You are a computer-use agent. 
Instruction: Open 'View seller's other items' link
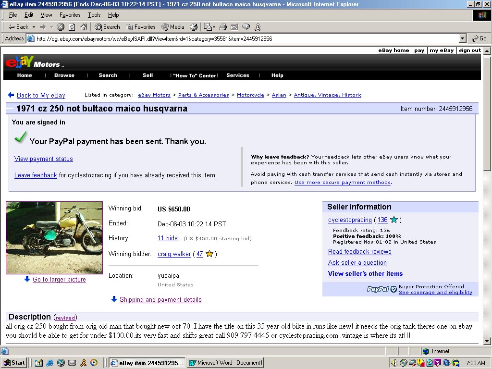pyautogui.click(x=365, y=274)
